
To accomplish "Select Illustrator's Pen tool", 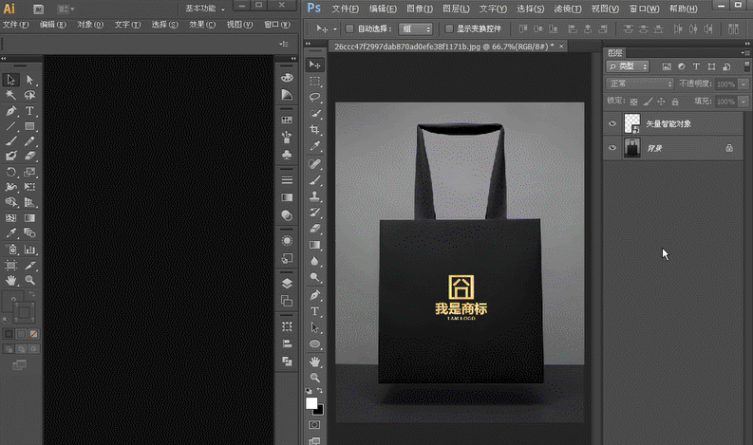I will click(x=10, y=111).
